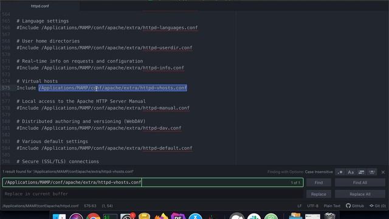Click the '# Secure (SSL/TLS) connections' comment
The height and width of the screenshot is (219, 389).
(x=58, y=162)
